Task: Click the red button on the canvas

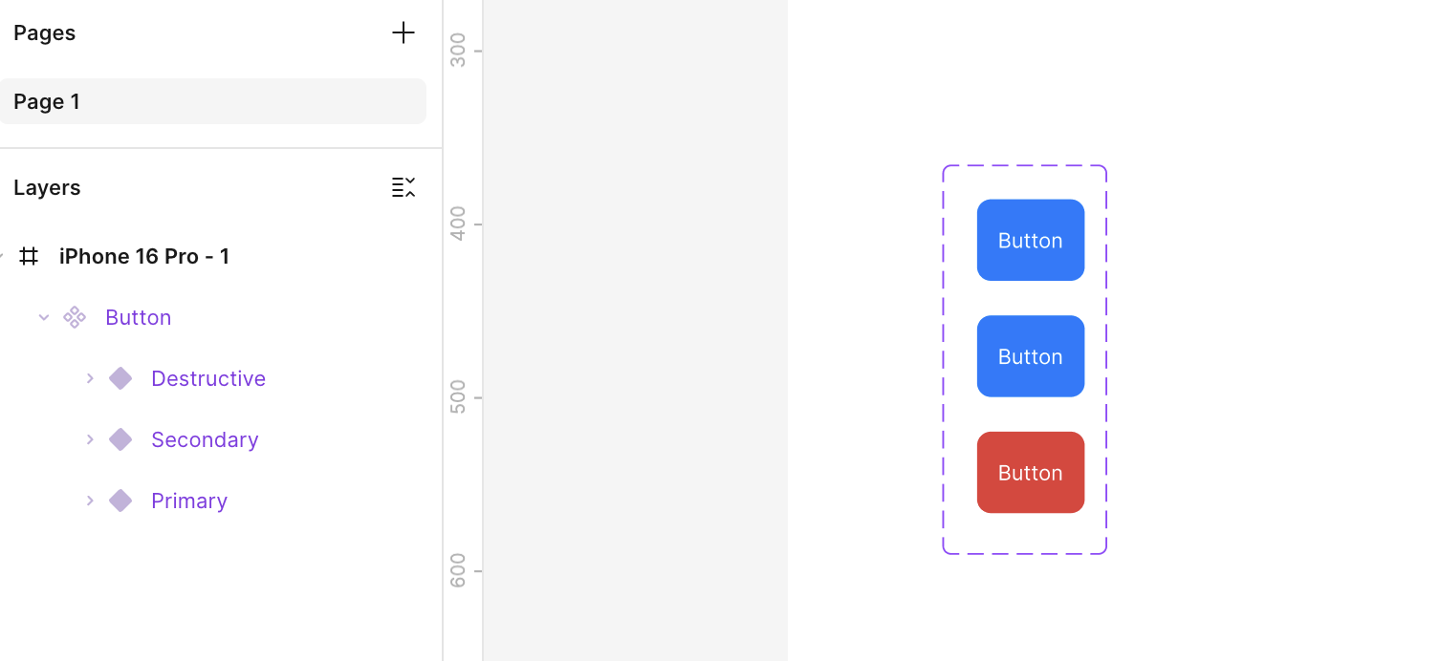Action: (1030, 472)
